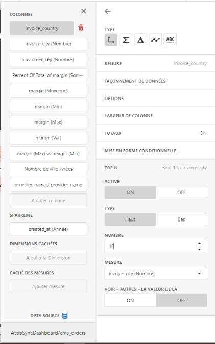Expand Façonnement de données section
The width and height of the screenshot is (215, 344).
tap(155, 81)
